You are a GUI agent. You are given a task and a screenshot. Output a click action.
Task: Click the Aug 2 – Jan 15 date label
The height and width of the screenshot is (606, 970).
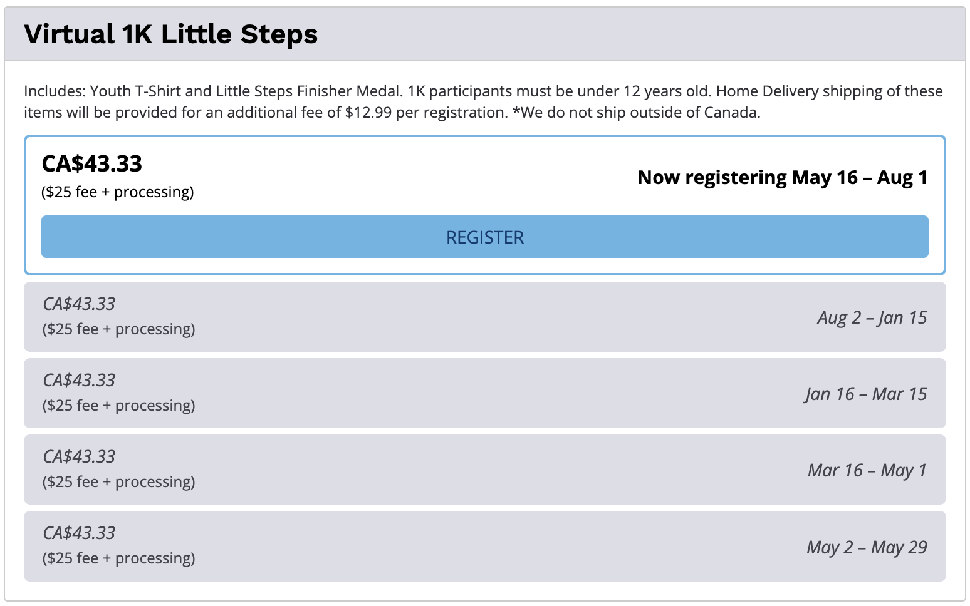(x=872, y=317)
